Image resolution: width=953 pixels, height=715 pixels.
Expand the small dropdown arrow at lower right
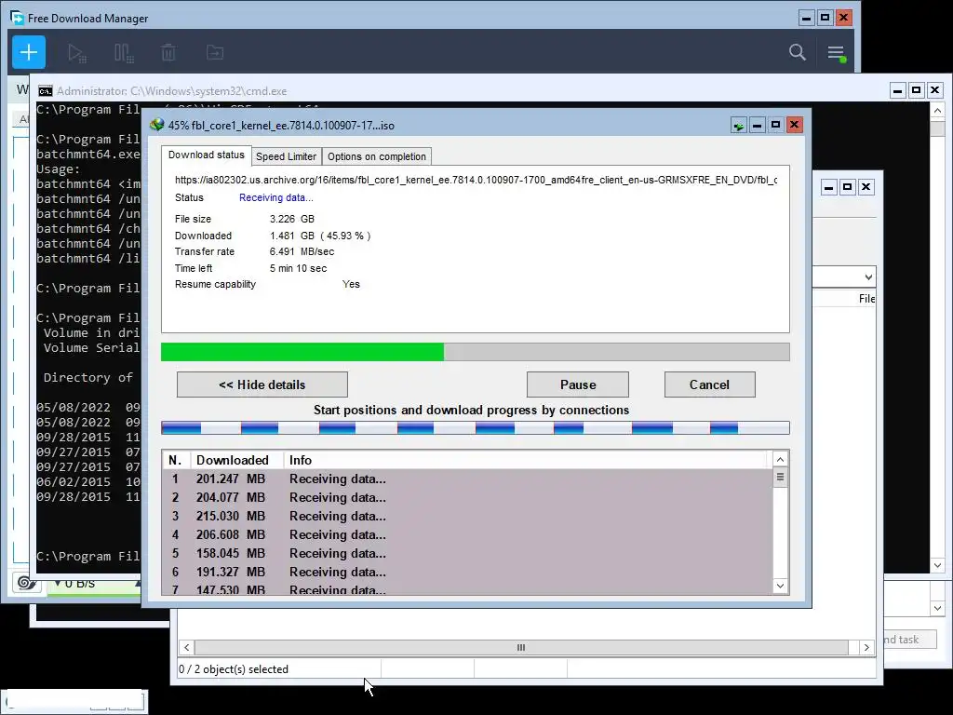coord(937,608)
